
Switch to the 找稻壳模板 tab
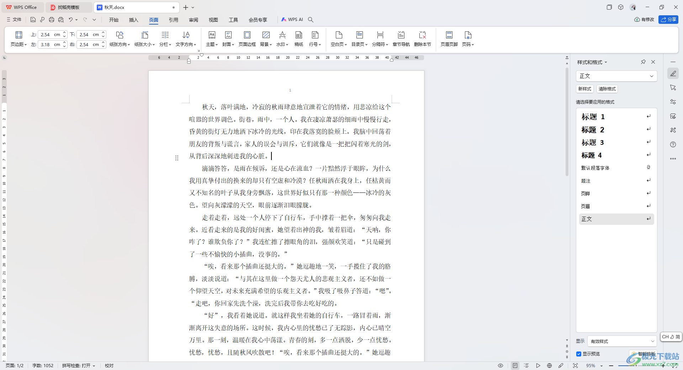point(69,7)
